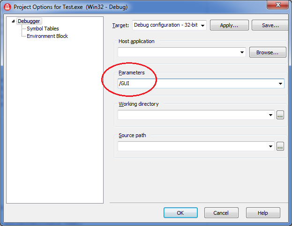
Task: Confirm with the OK button
Action: point(180,212)
